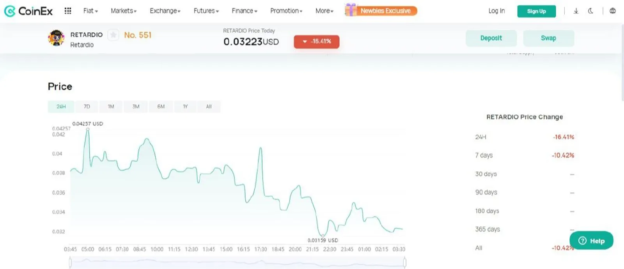Click the Price section heading

[x=60, y=86]
